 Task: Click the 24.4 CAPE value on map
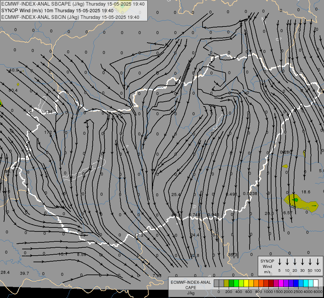195,235
